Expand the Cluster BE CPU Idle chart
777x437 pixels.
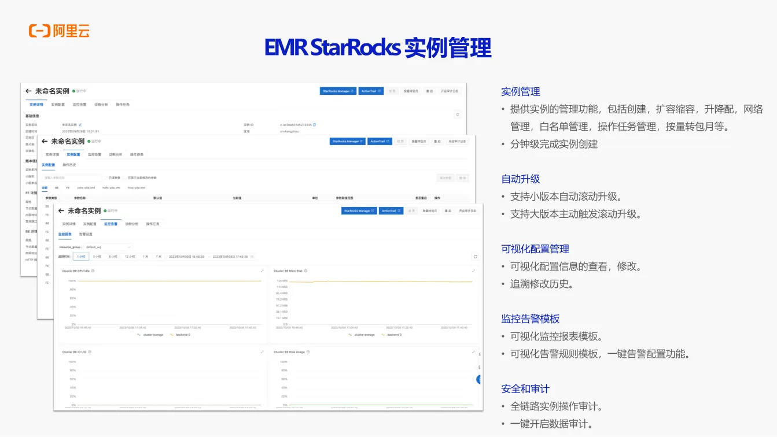coord(262,271)
